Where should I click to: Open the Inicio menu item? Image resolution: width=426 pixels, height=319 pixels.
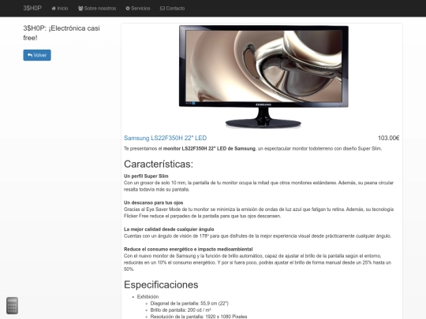pos(60,9)
